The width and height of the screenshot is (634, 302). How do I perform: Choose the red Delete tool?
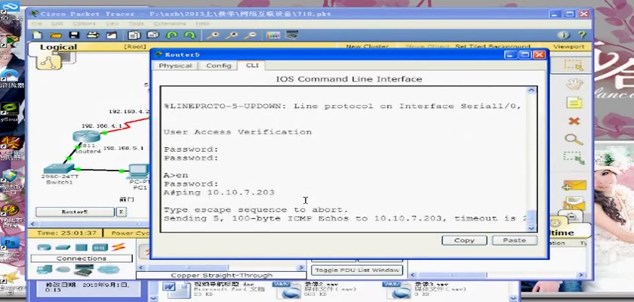pos(574,121)
